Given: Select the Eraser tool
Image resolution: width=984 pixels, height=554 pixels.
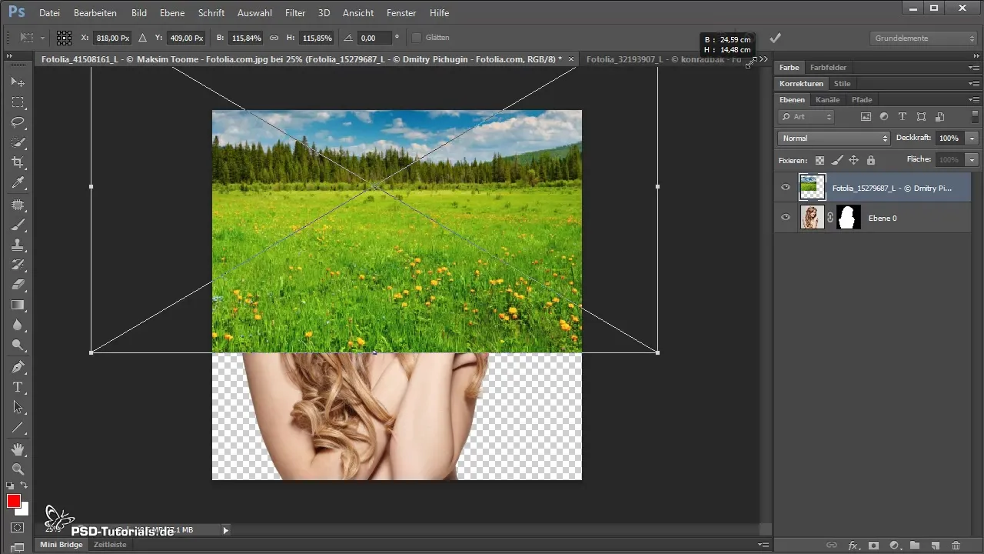Looking at the screenshot, I should point(18,285).
